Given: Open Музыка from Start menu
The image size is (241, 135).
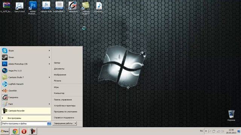Looking at the screenshot, I should click(x=58, y=81).
